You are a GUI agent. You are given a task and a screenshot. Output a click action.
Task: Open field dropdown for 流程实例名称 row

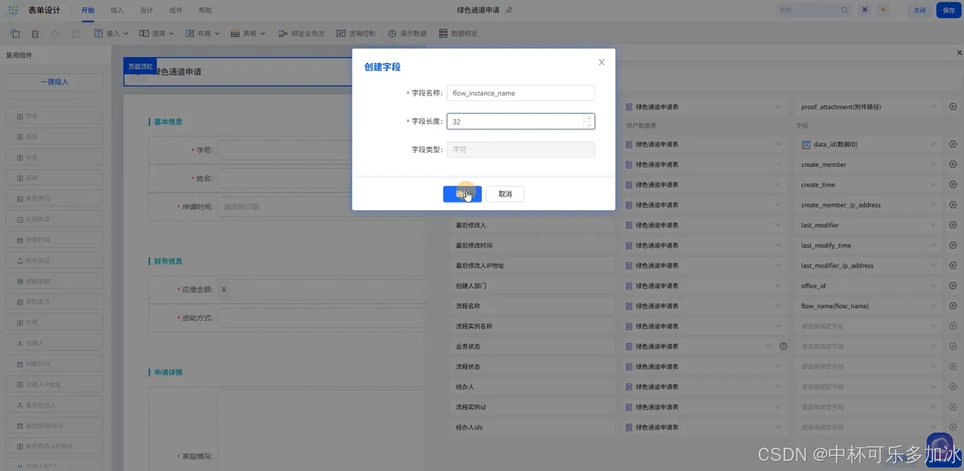point(868,326)
